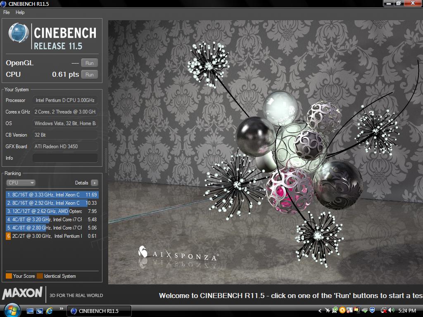Click Switch Between Windows quick launch icon

tap(40, 311)
